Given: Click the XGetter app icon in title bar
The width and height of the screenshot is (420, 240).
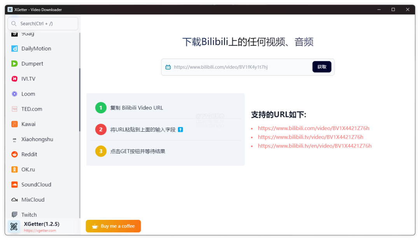Looking at the screenshot, I should point(10,10).
